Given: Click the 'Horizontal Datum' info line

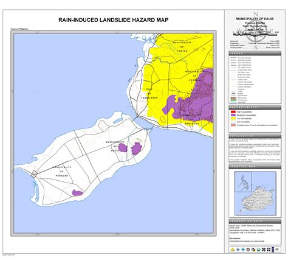Looking at the screenshot, I should (x=255, y=46).
